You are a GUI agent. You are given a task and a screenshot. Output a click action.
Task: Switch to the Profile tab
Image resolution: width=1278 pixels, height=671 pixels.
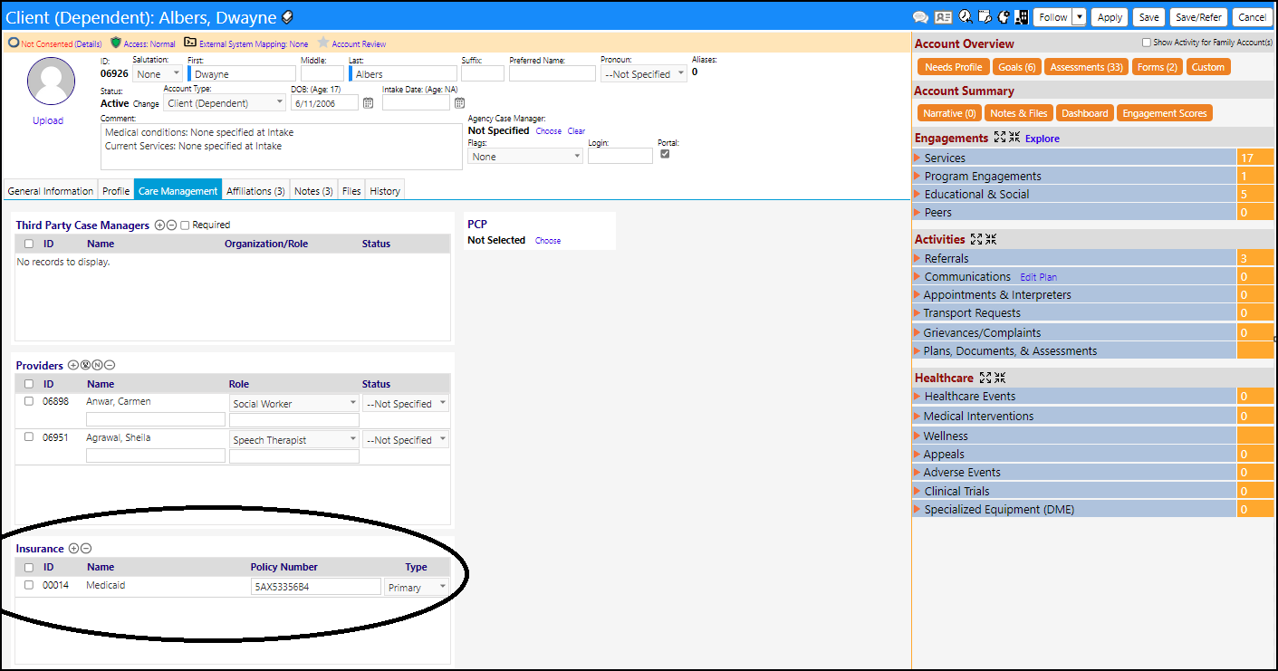click(116, 191)
